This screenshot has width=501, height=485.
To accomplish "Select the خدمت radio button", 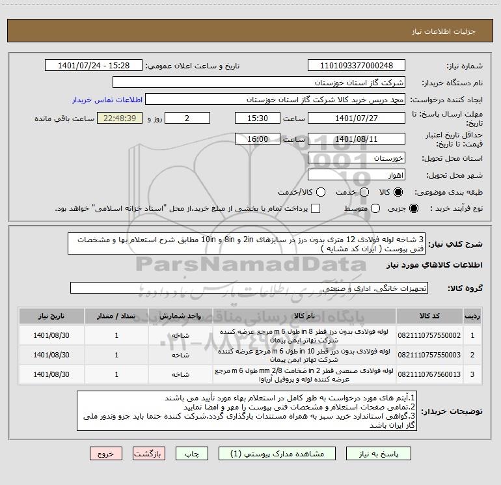I will pyautogui.click(x=364, y=192).
